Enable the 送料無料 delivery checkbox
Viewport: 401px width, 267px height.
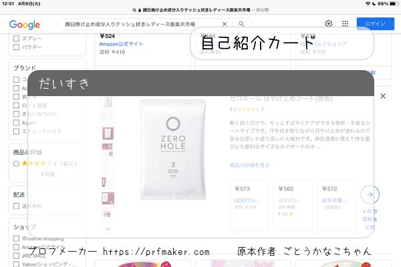(x=16, y=206)
